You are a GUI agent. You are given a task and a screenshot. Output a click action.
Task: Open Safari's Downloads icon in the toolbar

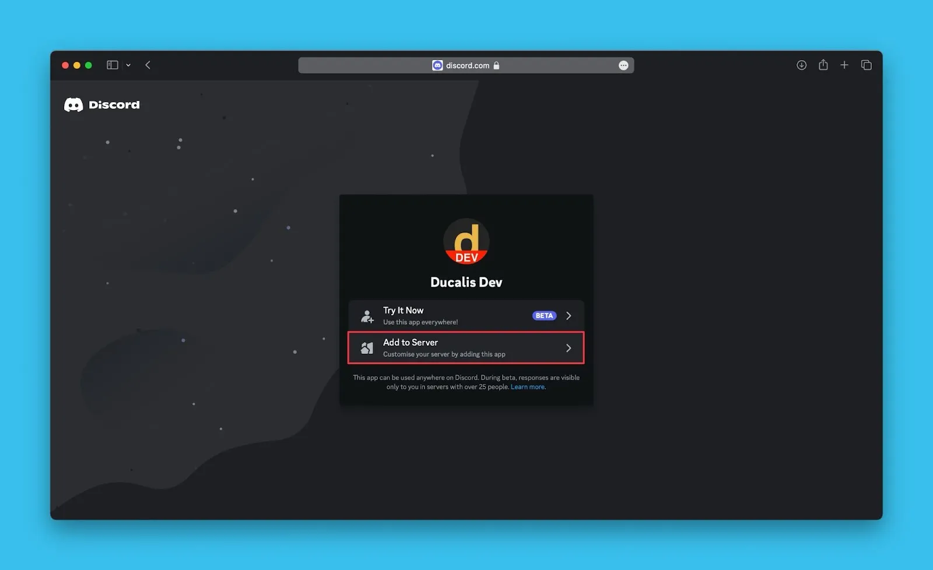(x=801, y=65)
